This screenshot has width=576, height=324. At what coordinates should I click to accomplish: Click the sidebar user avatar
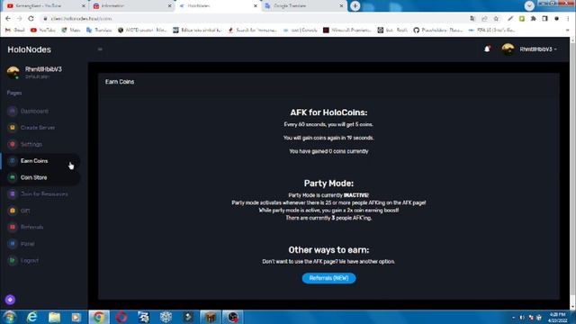13,72
